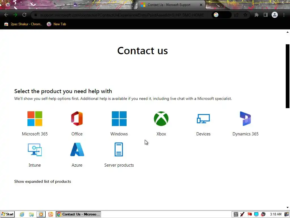Viewport: 290px width, 218px height.
Task: Bookmark this page with the star icon
Action: (x=245, y=15)
